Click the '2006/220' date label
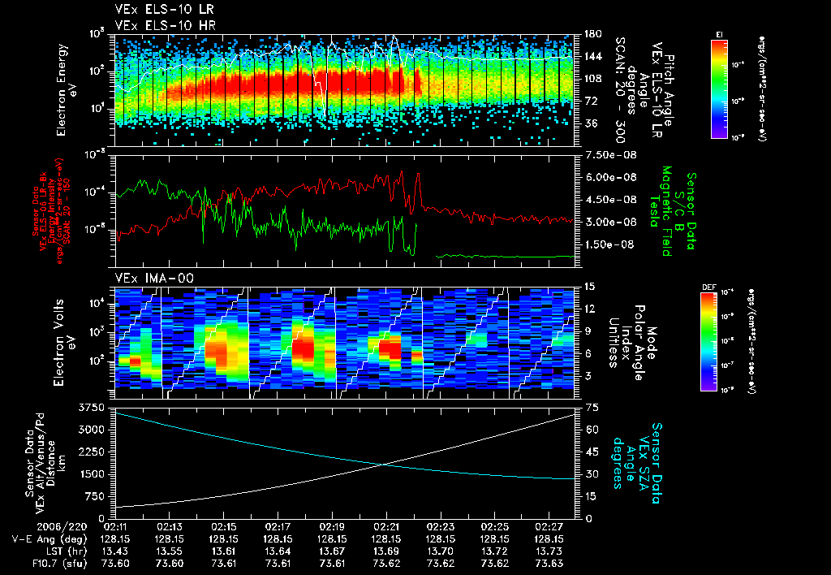Viewport: 831px width, 575px height. point(62,527)
